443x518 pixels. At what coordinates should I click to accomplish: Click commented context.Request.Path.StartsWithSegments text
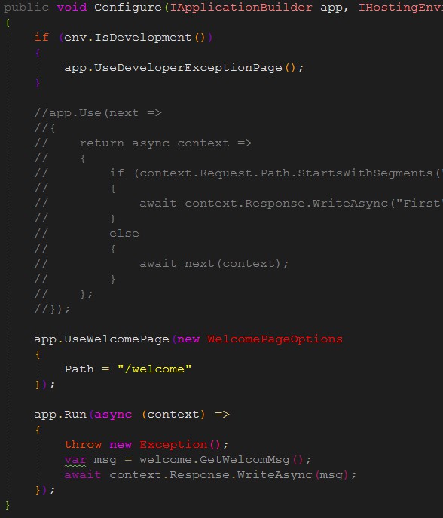[x=286, y=173]
